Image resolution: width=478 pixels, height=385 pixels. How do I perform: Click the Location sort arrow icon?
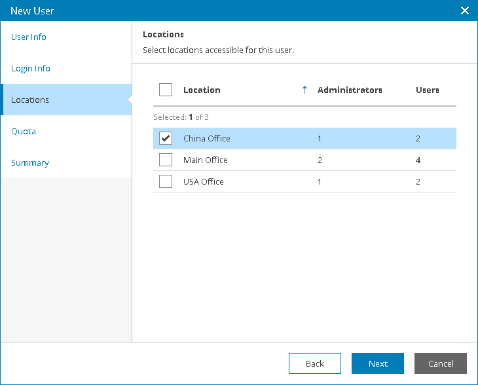(x=304, y=90)
